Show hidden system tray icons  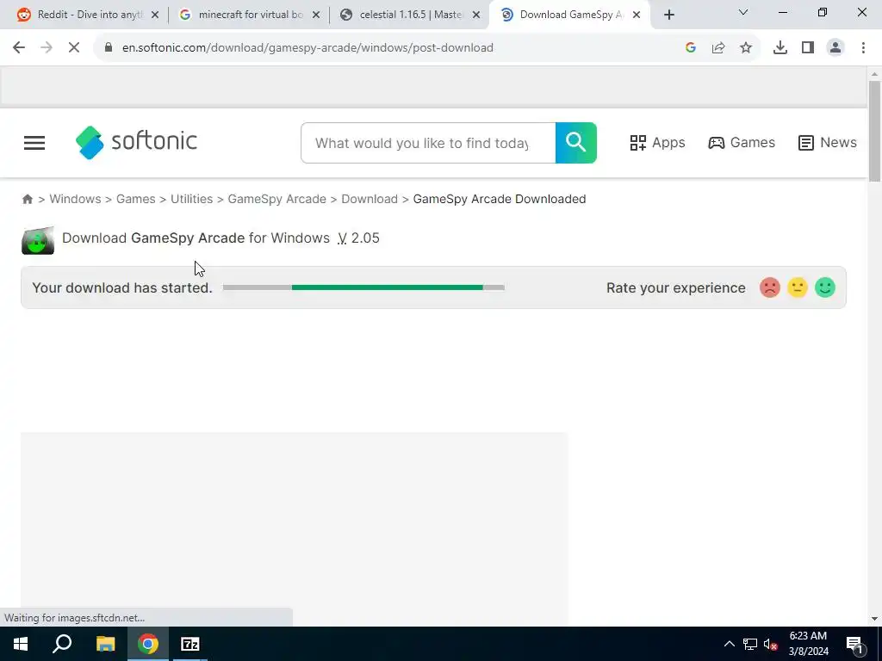click(x=729, y=644)
